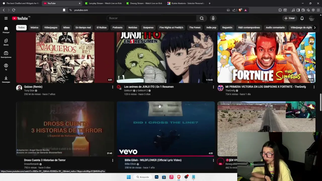322x181 pixels.
Task: Open the Windows Start button
Action: coord(129,177)
